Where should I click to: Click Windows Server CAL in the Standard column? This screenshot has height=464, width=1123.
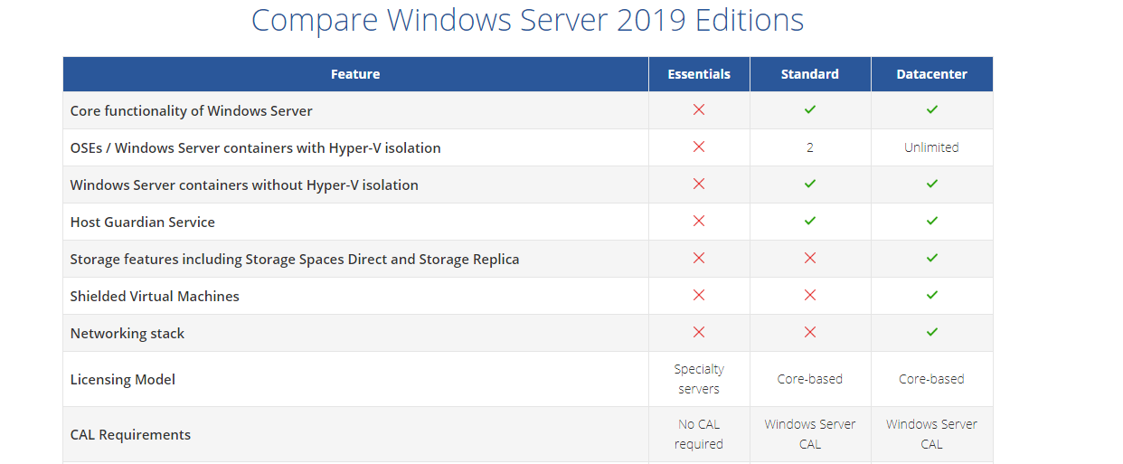810,434
